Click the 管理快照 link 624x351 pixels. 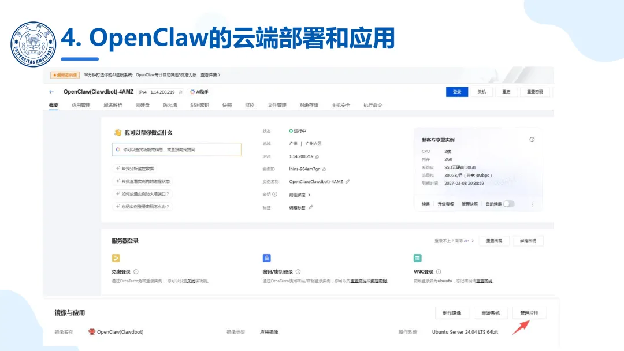tap(470, 204)
